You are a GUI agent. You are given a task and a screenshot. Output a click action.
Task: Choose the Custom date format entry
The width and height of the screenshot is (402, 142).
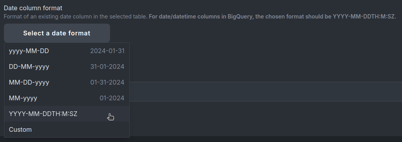[x=67, y=129]
